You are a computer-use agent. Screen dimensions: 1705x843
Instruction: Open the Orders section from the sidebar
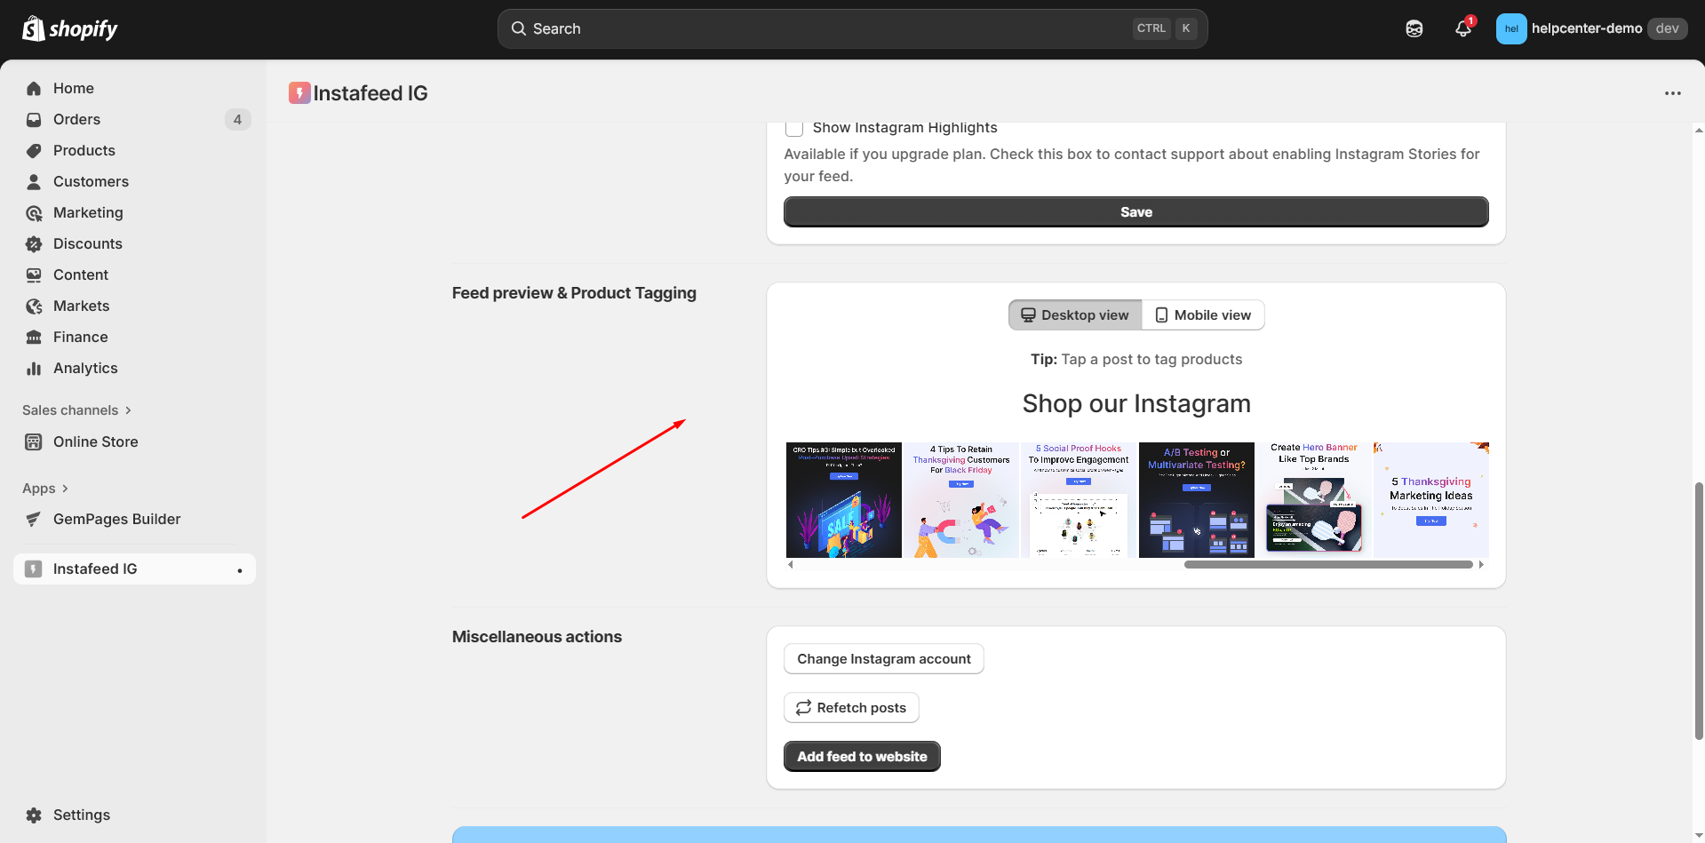[76, 119]
